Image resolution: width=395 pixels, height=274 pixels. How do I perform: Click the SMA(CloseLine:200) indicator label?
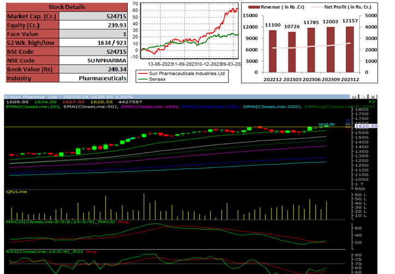[x=272, y=106]
